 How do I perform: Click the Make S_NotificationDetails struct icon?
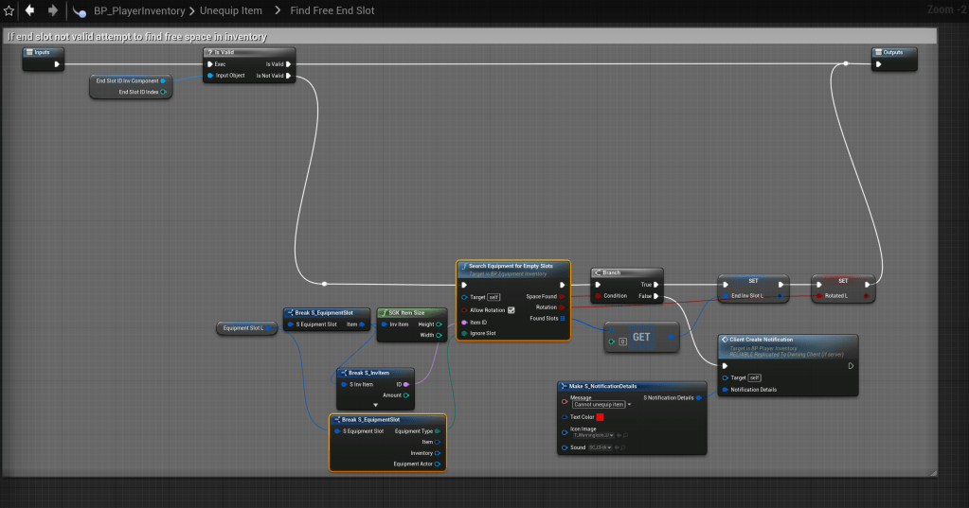[564, 386]
